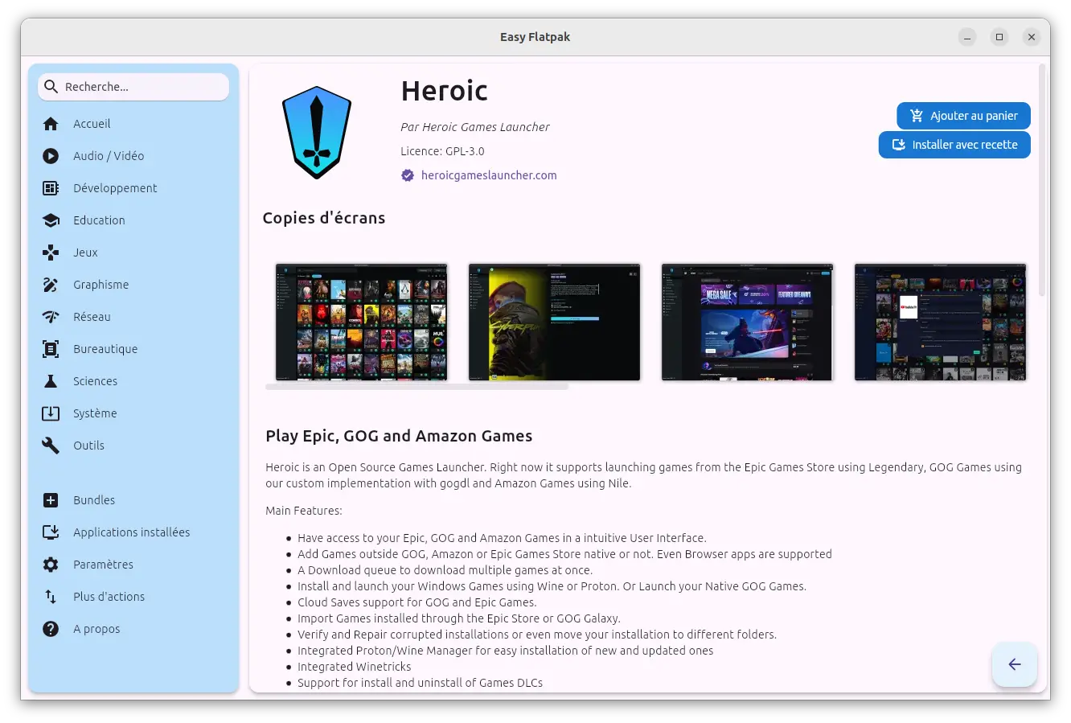
Task: Click the install icon in Installer avec recette
Action: pos(899,145)
